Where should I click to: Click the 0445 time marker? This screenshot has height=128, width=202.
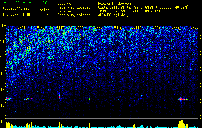click(x=99, y=28)
